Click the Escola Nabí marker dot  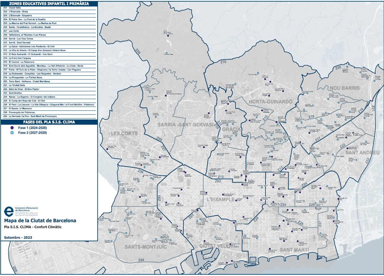(x=166, y=53)
